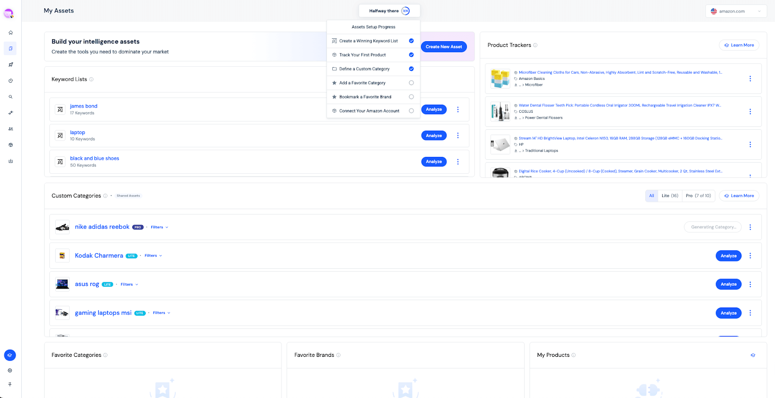This screenshot has width=775, height=398.
Task: Check the Add a Favorite Category circle
Action: [x=411, y=83]
